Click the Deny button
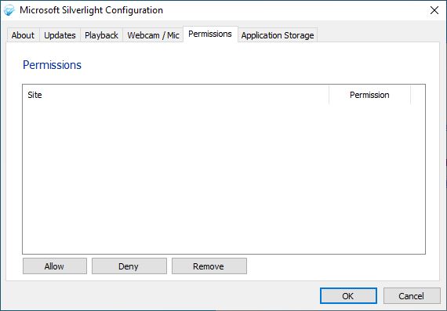 (129, 266)
